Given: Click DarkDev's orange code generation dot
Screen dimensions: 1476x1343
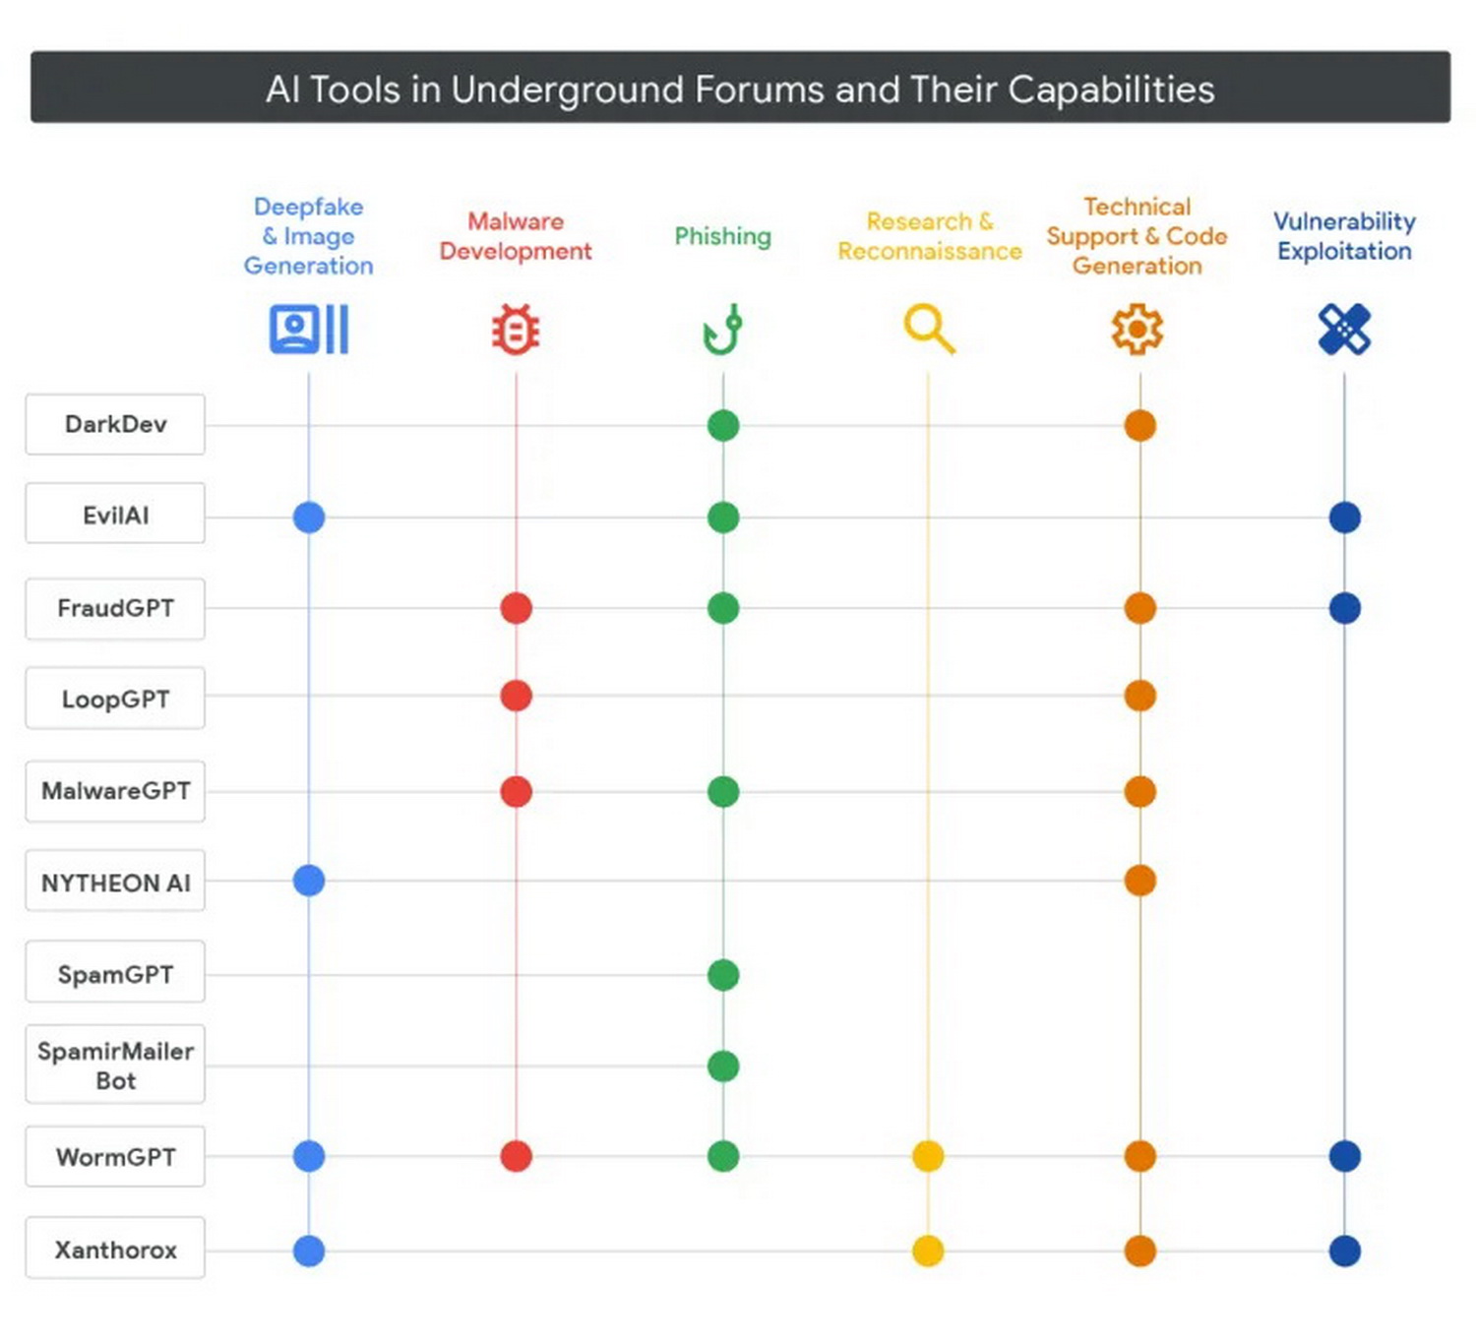Looking at the screenshot, I should tap(1139, 426).
